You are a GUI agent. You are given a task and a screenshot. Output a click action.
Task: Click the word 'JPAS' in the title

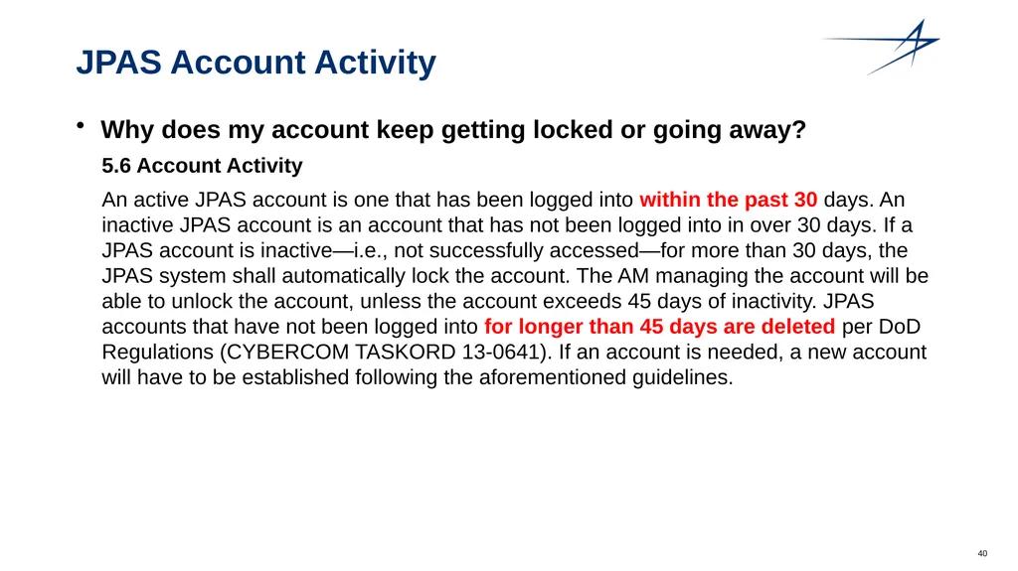click(x=118, y=63)
